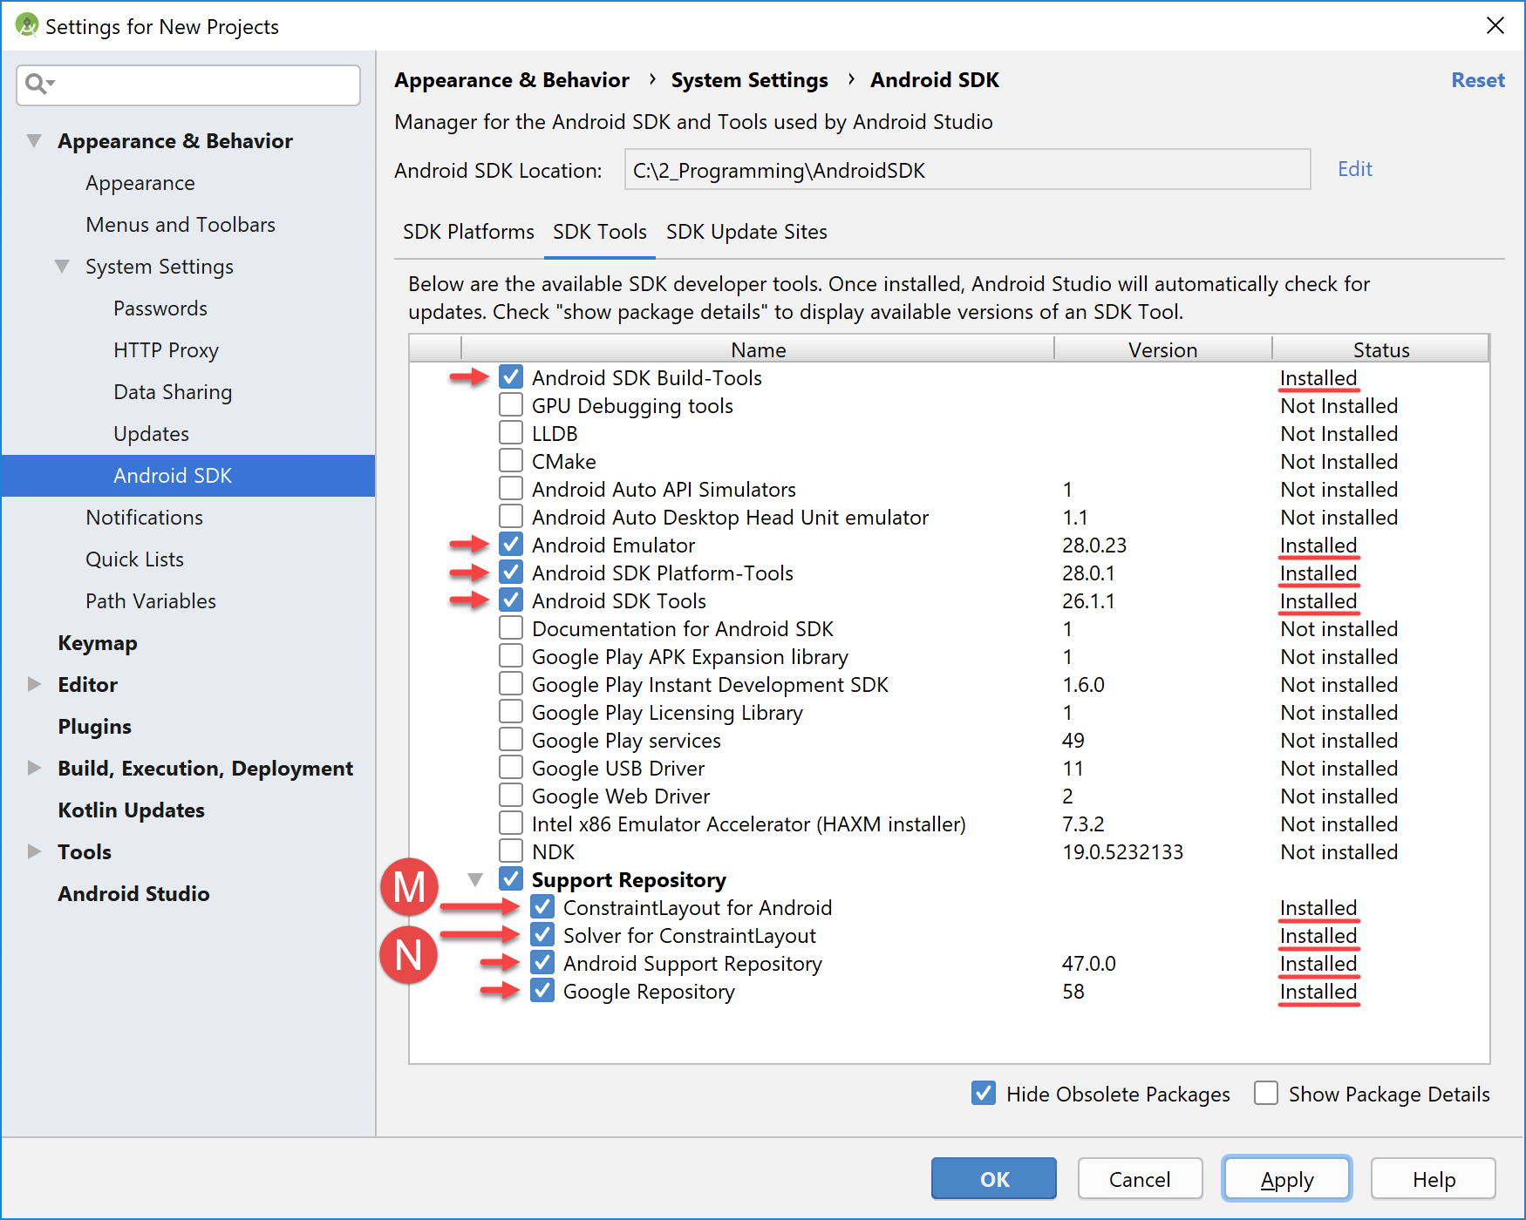Close the Settings for New Projects dialog
The width and height of the screenshot is (1526, 1220).
click(x=1495, y=26)
